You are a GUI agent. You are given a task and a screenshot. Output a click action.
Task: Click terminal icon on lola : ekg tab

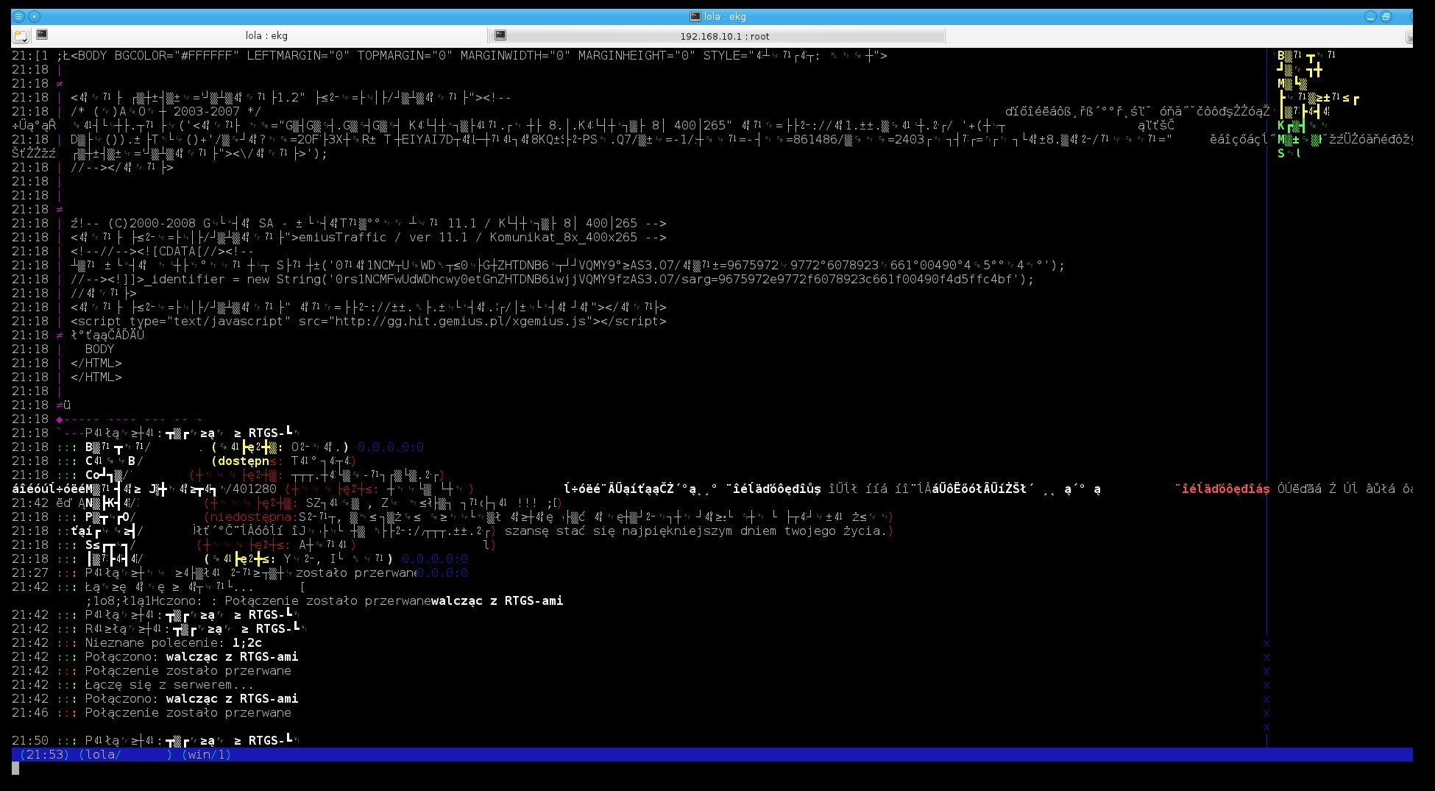(43, 35)
